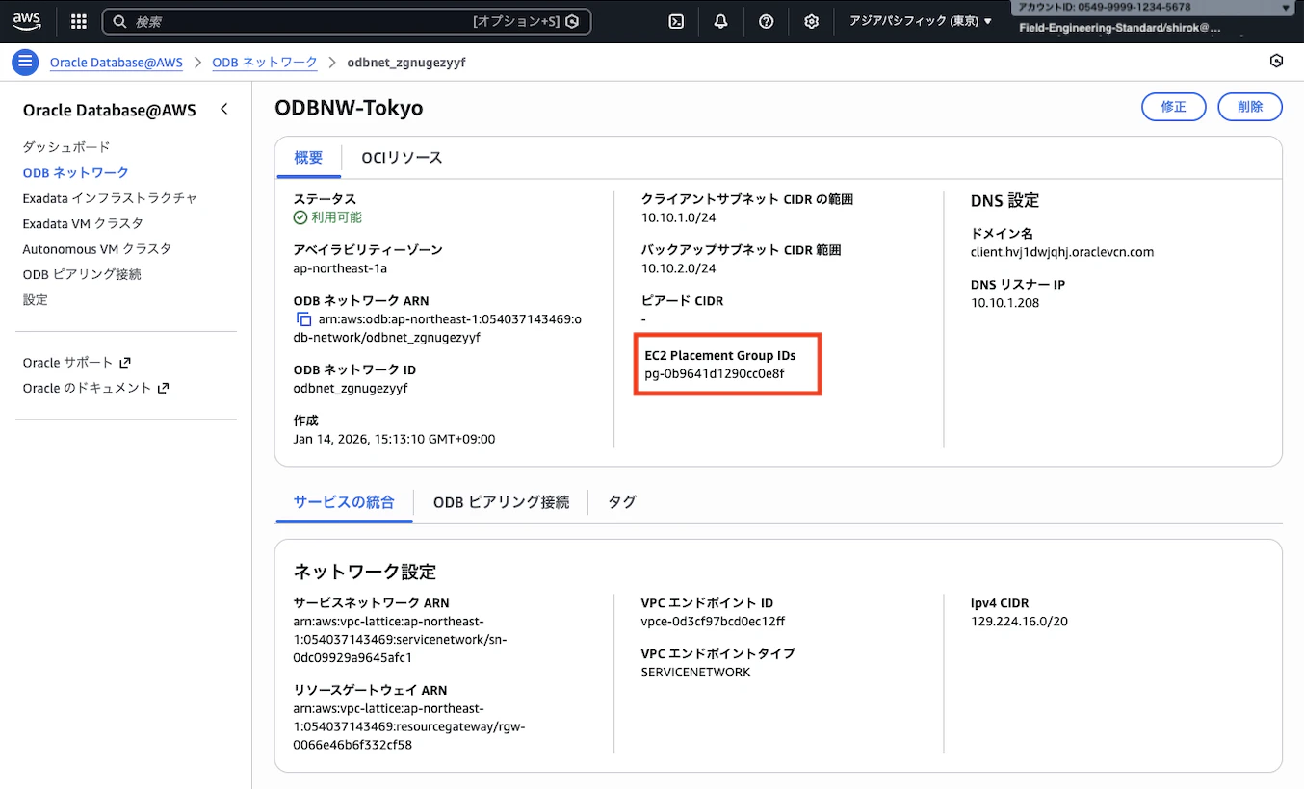Click the creation date Jan 14, 2026 value
Image resolution: width=1304 pixels, height=789 pixels.
pos(394,439)
